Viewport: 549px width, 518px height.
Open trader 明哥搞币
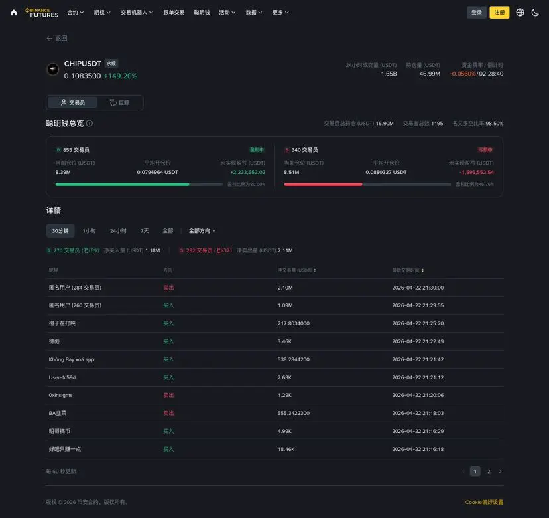coord(59,431)
